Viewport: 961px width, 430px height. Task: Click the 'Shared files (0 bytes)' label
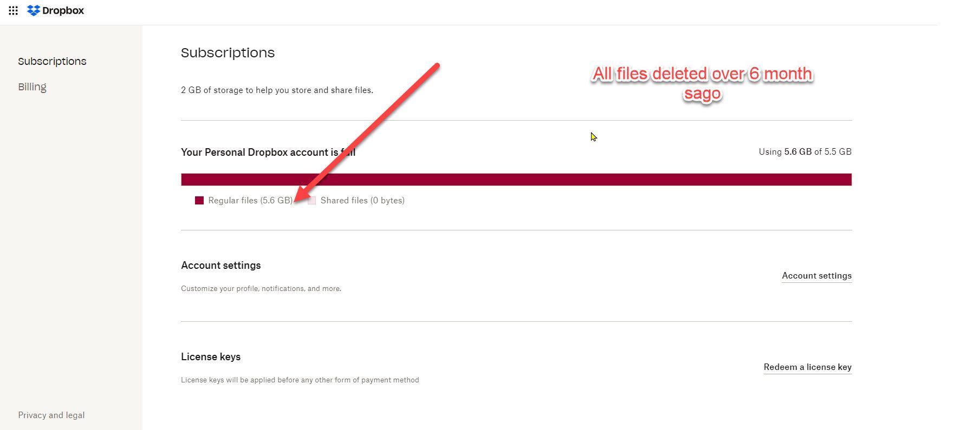click(x=362, y=201)
